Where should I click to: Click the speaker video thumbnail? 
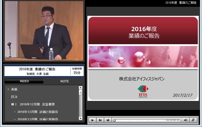pyautogui.click(x=44, y=31)
